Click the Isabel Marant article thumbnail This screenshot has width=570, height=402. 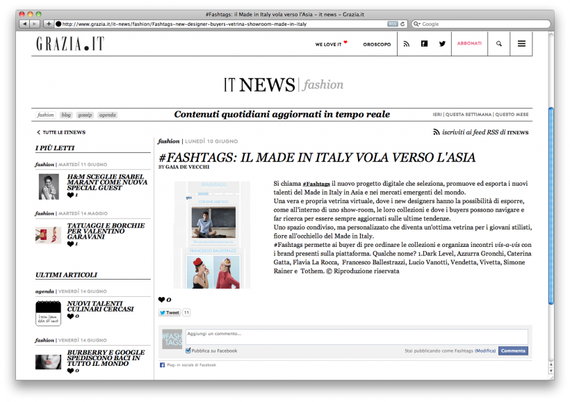pos(49,186)
